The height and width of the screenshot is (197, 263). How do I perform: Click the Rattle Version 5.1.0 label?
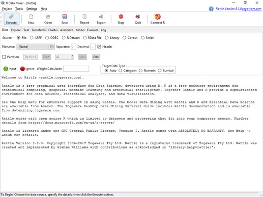(x=229, y=9)
